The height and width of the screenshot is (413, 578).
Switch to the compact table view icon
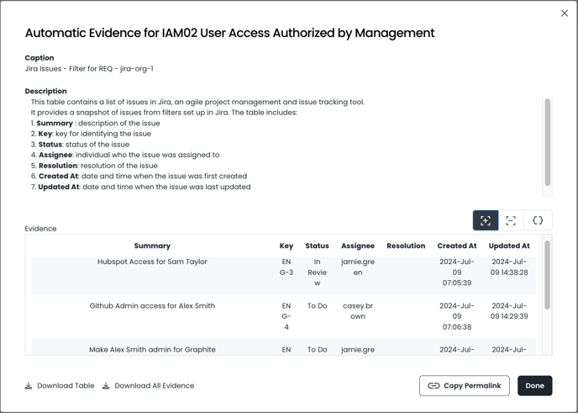coord(511,220)
